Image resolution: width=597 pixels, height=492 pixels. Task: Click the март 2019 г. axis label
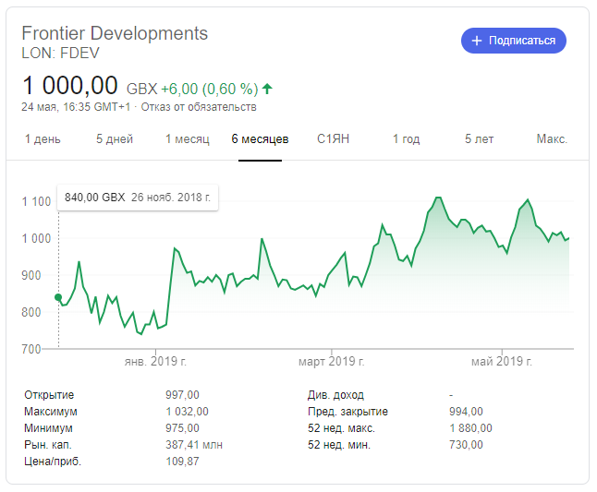click(331, 361)
